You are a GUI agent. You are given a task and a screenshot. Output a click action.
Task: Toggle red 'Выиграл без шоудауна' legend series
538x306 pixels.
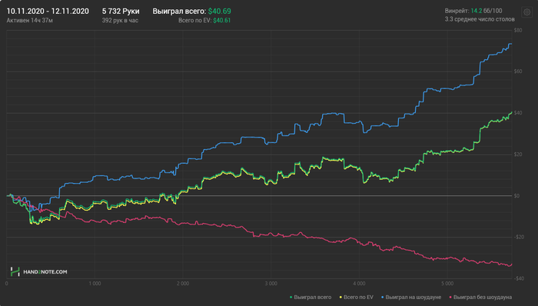(x=480, y=297)
